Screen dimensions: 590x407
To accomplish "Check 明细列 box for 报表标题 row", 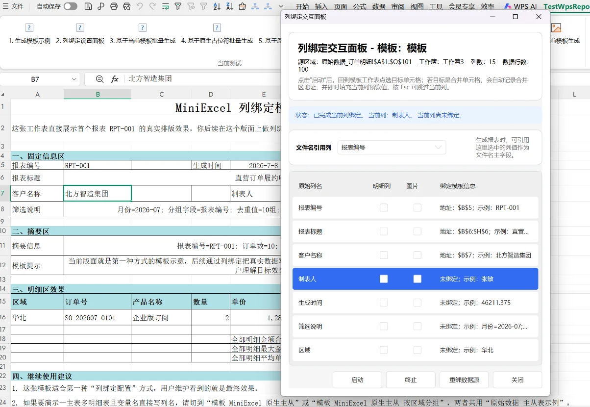I will pos(384,231).
